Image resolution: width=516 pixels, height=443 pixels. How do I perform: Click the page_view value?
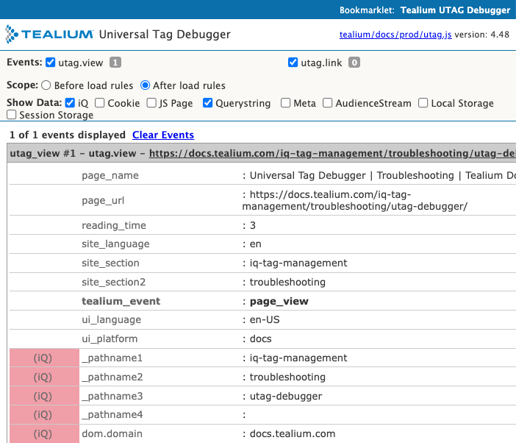(279, 301)
